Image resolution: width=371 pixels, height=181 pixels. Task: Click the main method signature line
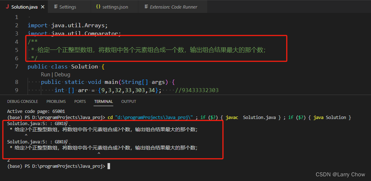coord(108,82)
